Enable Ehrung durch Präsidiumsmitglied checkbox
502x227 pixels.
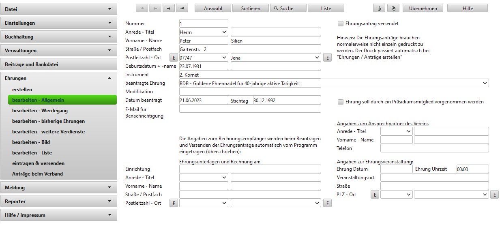[341, 102]
